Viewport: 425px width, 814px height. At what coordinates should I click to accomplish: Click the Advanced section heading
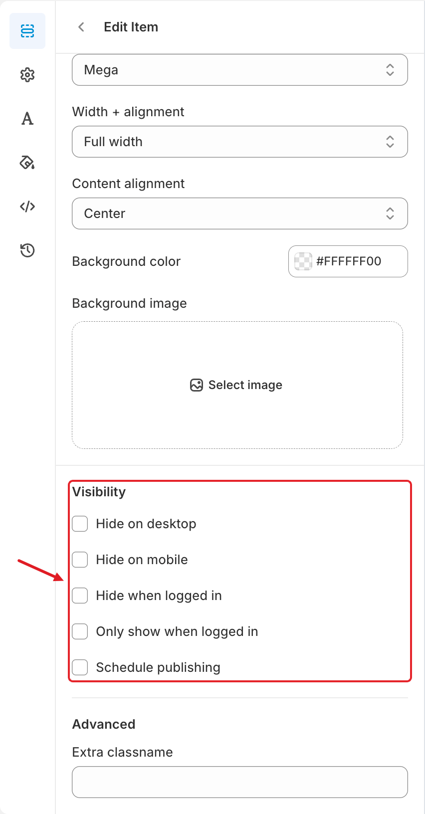pos(104,724)
